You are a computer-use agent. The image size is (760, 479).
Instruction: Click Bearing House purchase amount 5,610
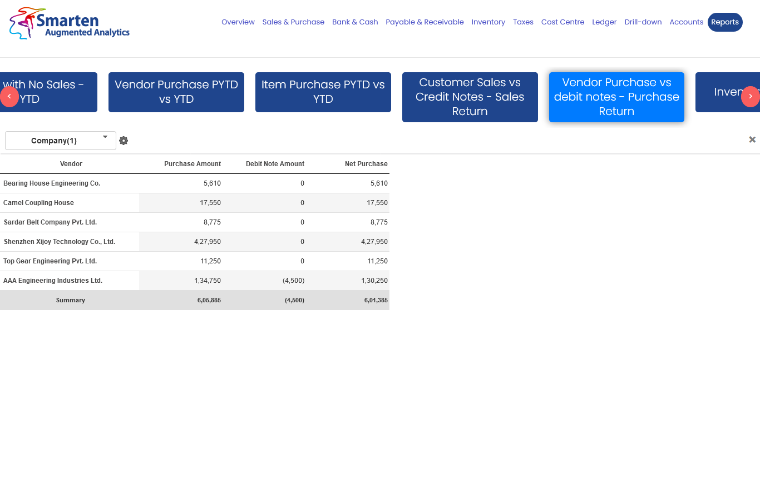coord(212,183)
